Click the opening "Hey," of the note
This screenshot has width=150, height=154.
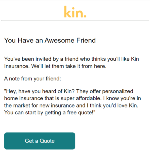[x=10, y=91]
